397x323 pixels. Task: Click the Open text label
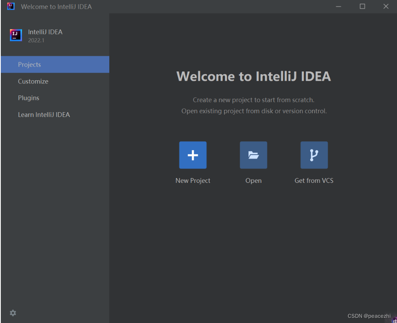click(x=253, y=181)
